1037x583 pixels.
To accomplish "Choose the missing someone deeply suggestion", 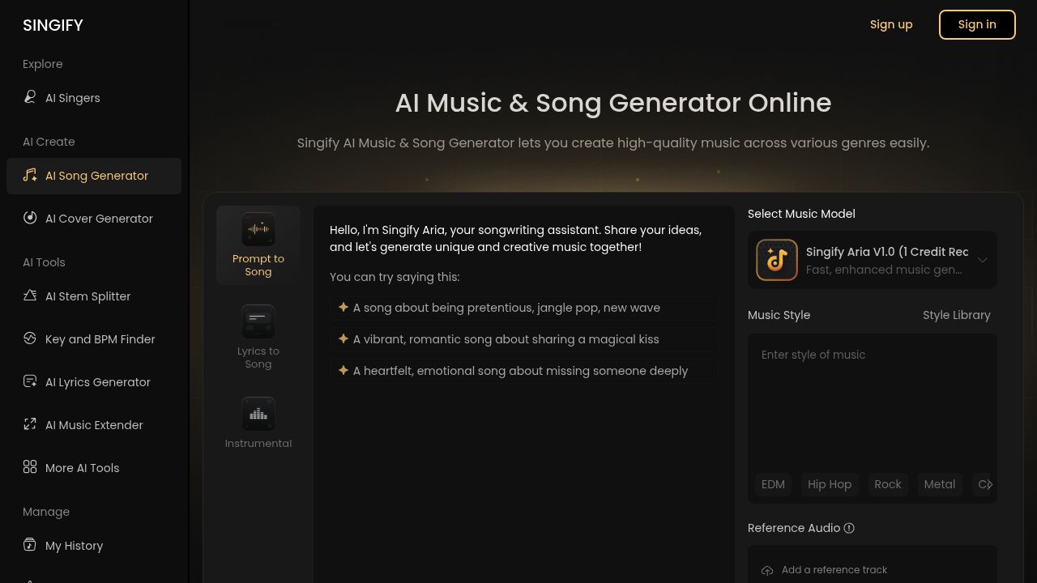I will (x=523, y=371).
